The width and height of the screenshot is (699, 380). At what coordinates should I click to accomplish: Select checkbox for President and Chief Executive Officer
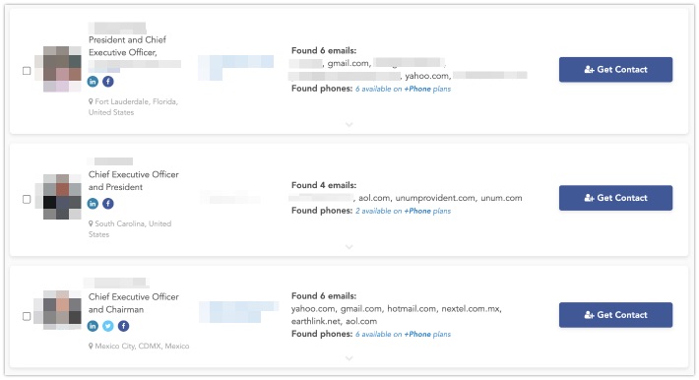[x=27, y=71]
